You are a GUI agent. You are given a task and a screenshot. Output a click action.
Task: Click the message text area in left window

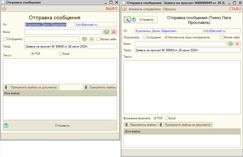[x=60, y=71]
